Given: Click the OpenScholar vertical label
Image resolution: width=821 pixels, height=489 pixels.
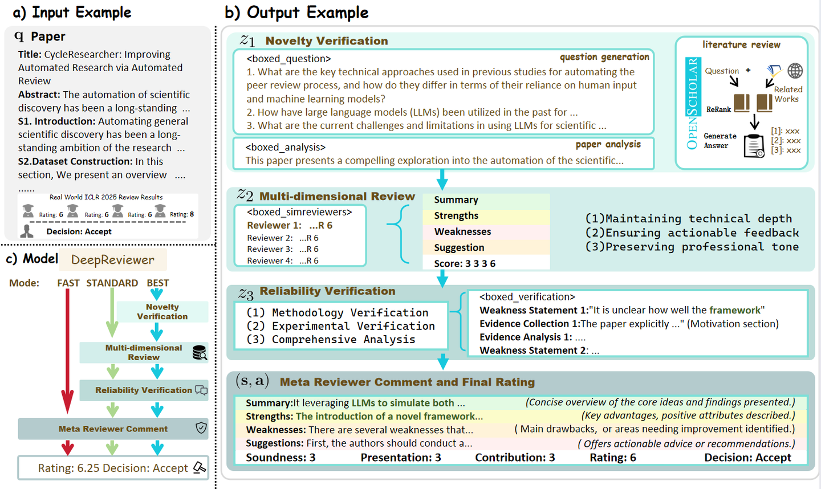Looking at the screenshot, I should (692, 103).
